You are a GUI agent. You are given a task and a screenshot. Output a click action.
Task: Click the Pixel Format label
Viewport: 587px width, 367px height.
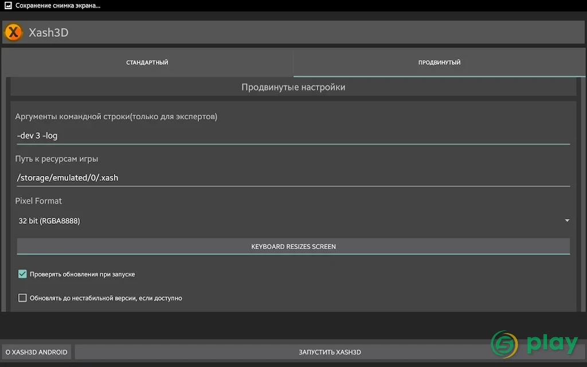tap(38, 201)
